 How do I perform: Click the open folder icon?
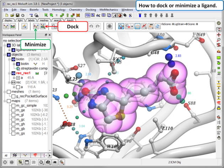pos(12,15)
